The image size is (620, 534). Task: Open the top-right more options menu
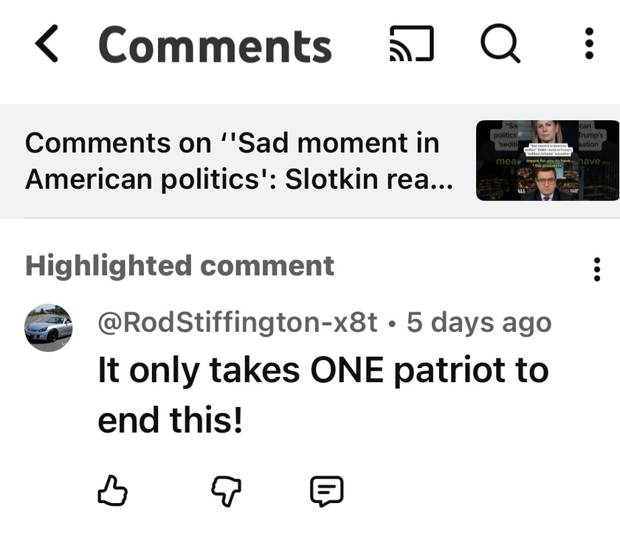[x=589, y=45]
